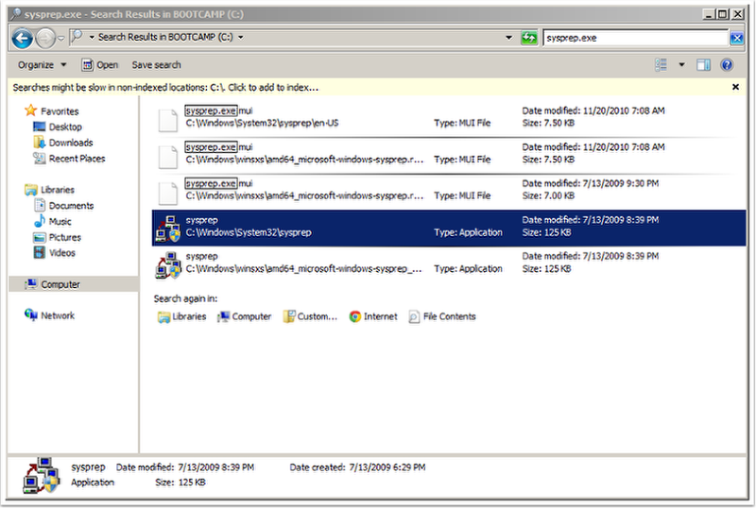Viewport: 756px width, 508px height.
Task: Search again in File Contents
Action: [x=442, y=317]
